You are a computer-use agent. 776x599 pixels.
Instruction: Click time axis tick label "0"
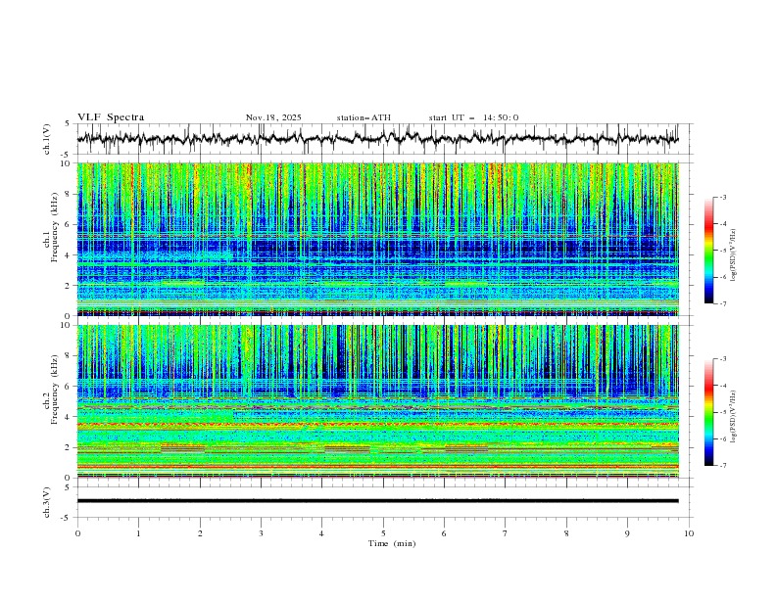(x=77, y=533)
